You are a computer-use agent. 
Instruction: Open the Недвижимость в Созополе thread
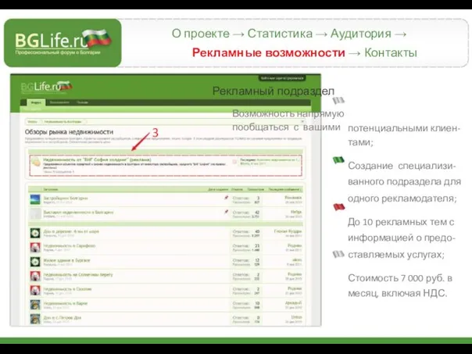[x=67, y=289]
